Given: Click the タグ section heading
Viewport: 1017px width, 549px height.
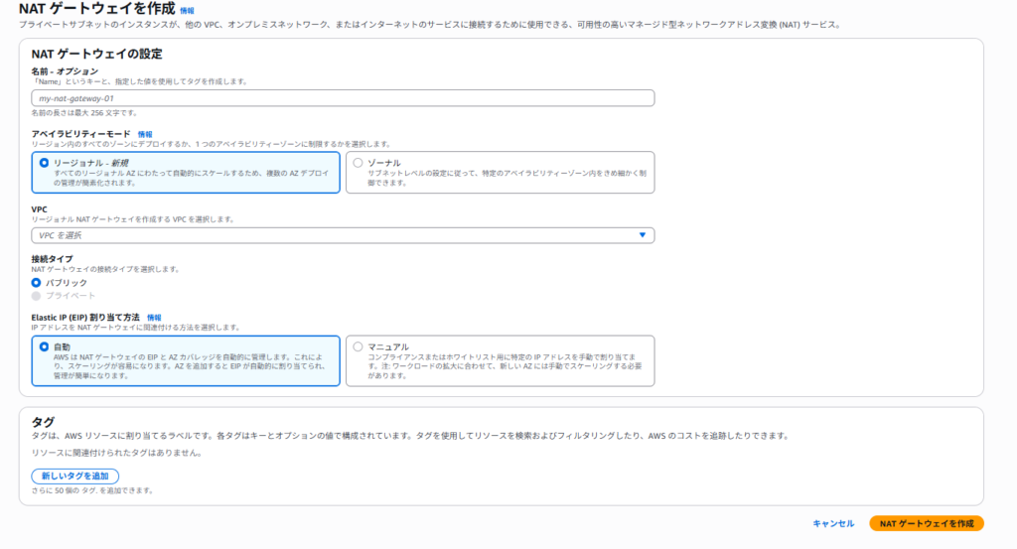Looking at the screenshot, I should (43, 422).
